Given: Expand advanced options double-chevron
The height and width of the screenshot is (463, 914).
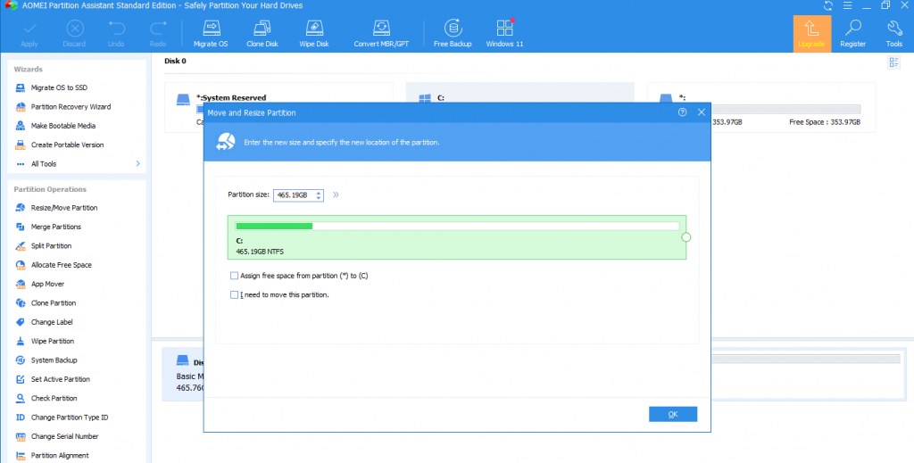Looking at the screenshot, I should click(x=336, y=195).
